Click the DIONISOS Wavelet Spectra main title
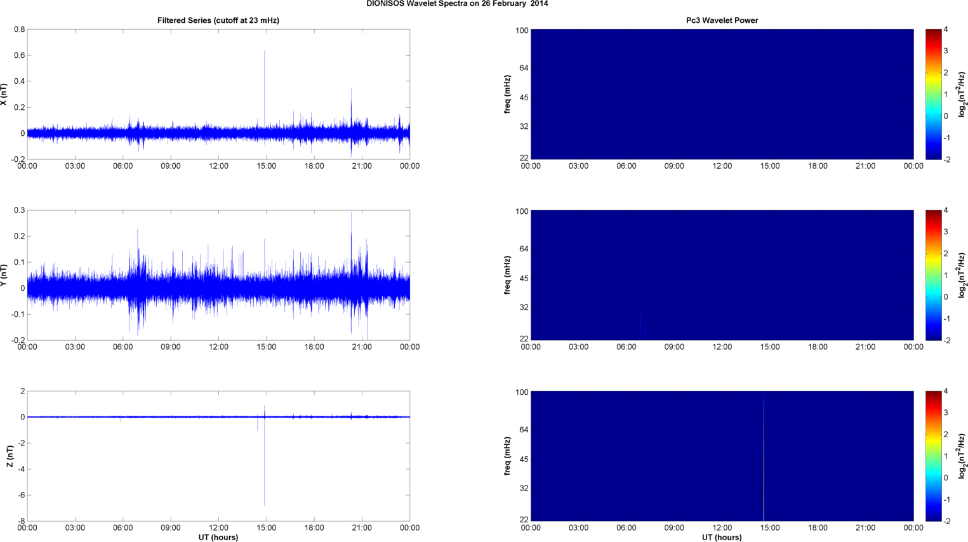 (457, 4)
